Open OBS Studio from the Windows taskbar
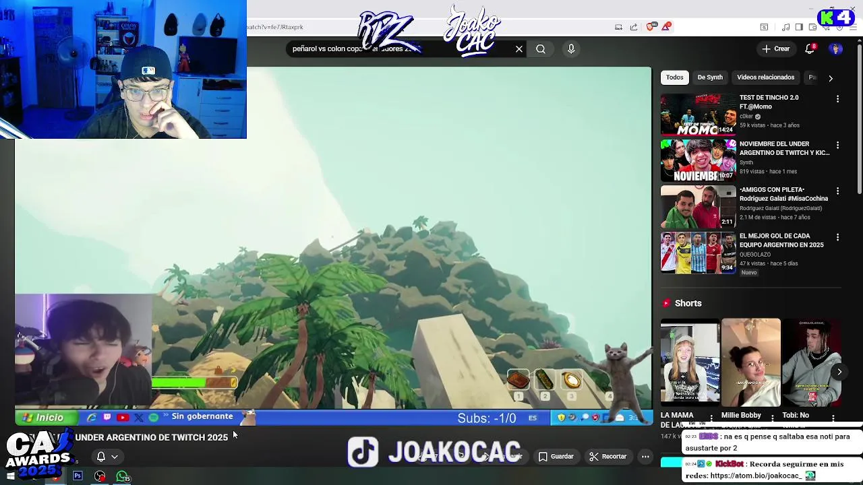 (100, 477)
